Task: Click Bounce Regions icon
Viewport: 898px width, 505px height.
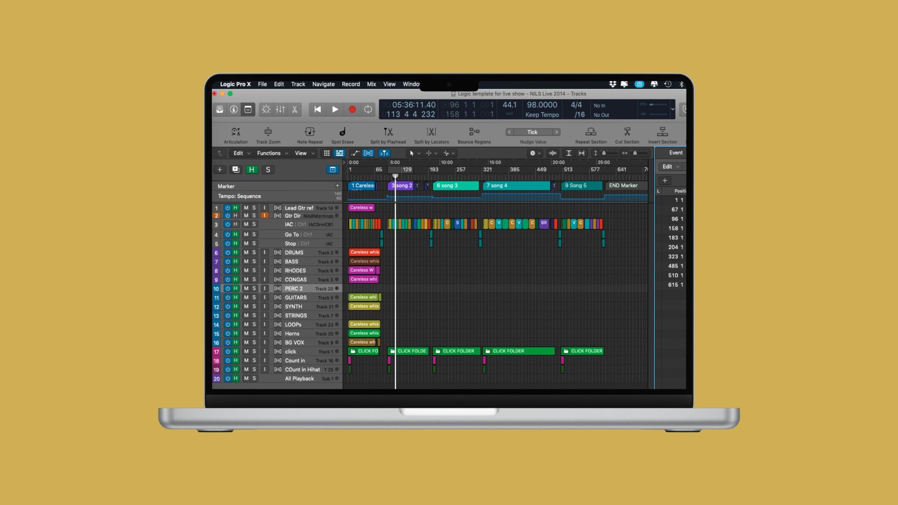Action: click(x=474, y=132)
